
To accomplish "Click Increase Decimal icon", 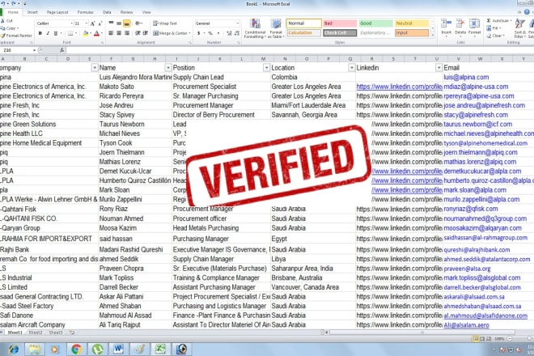I will click(x=229, y=33).
